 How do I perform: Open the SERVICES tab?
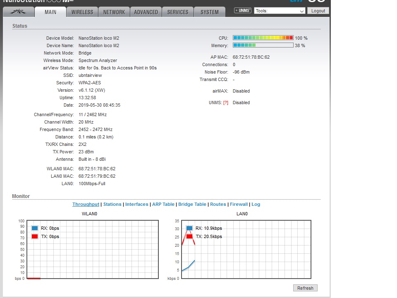[x=178, y=12]
